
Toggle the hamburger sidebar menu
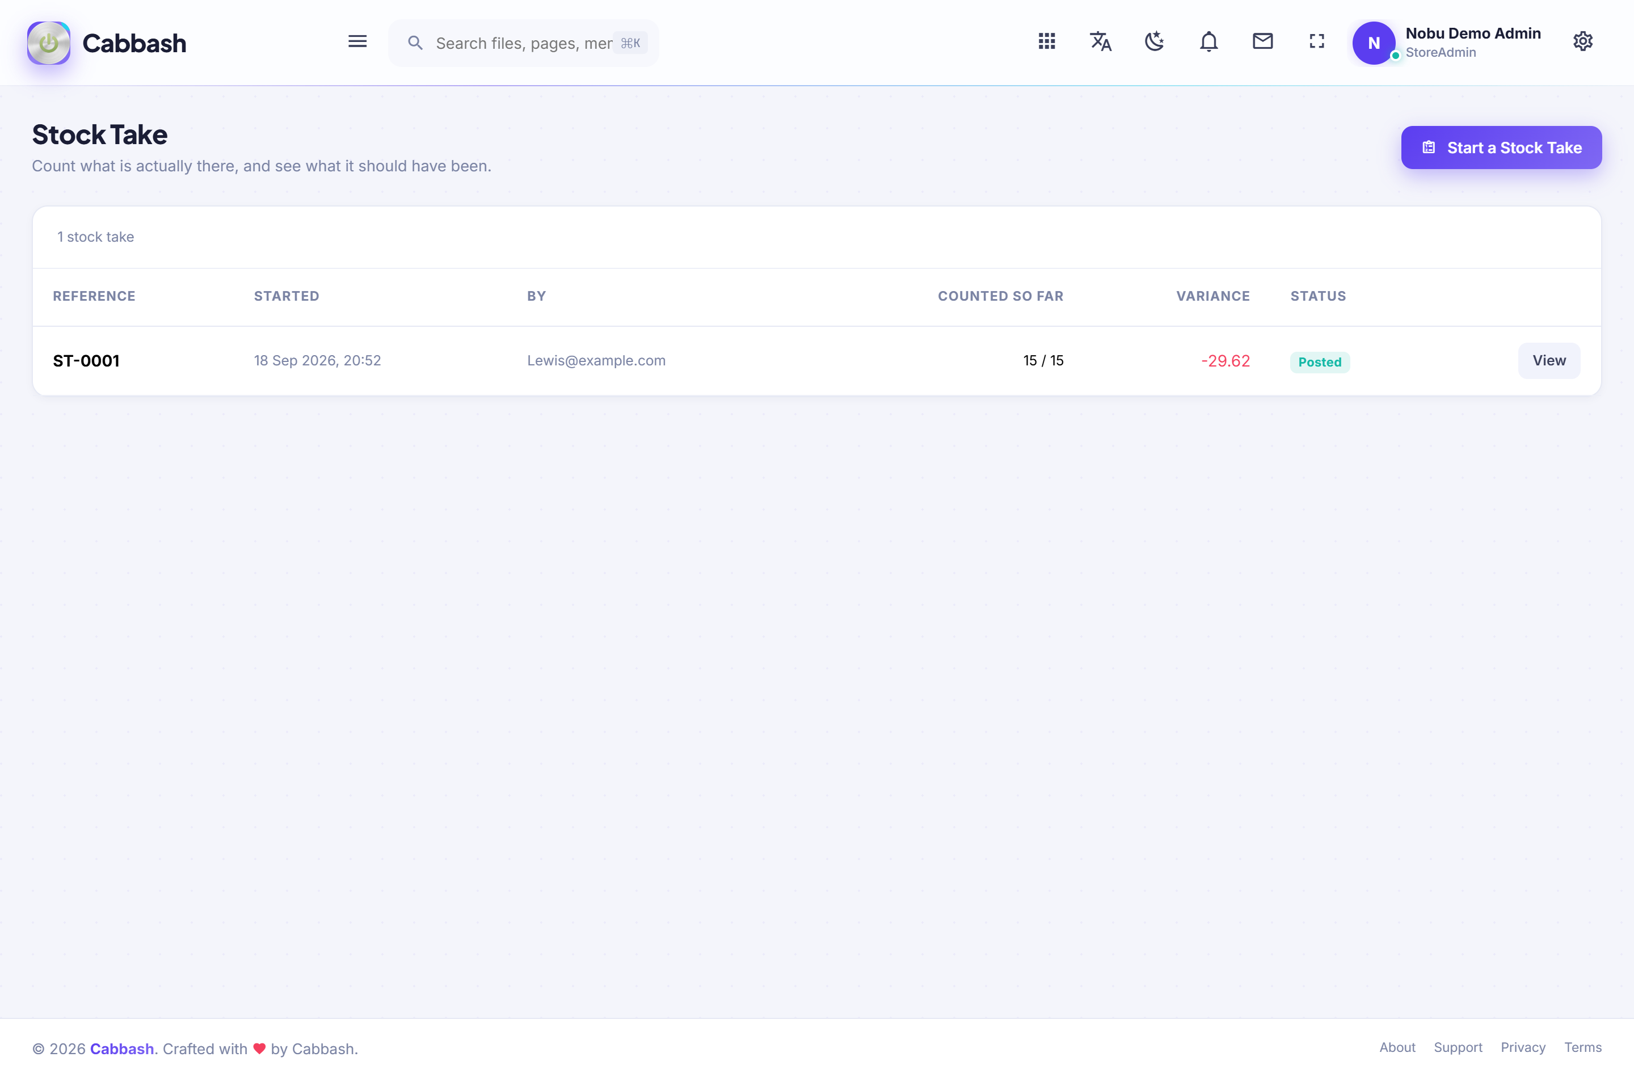[357, 42]
